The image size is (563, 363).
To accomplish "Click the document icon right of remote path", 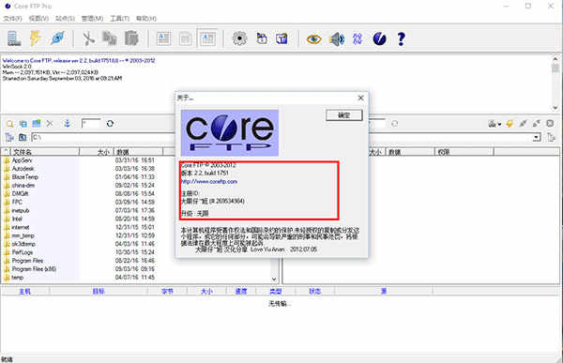I will pyautogui.click(x=551, y=137).
